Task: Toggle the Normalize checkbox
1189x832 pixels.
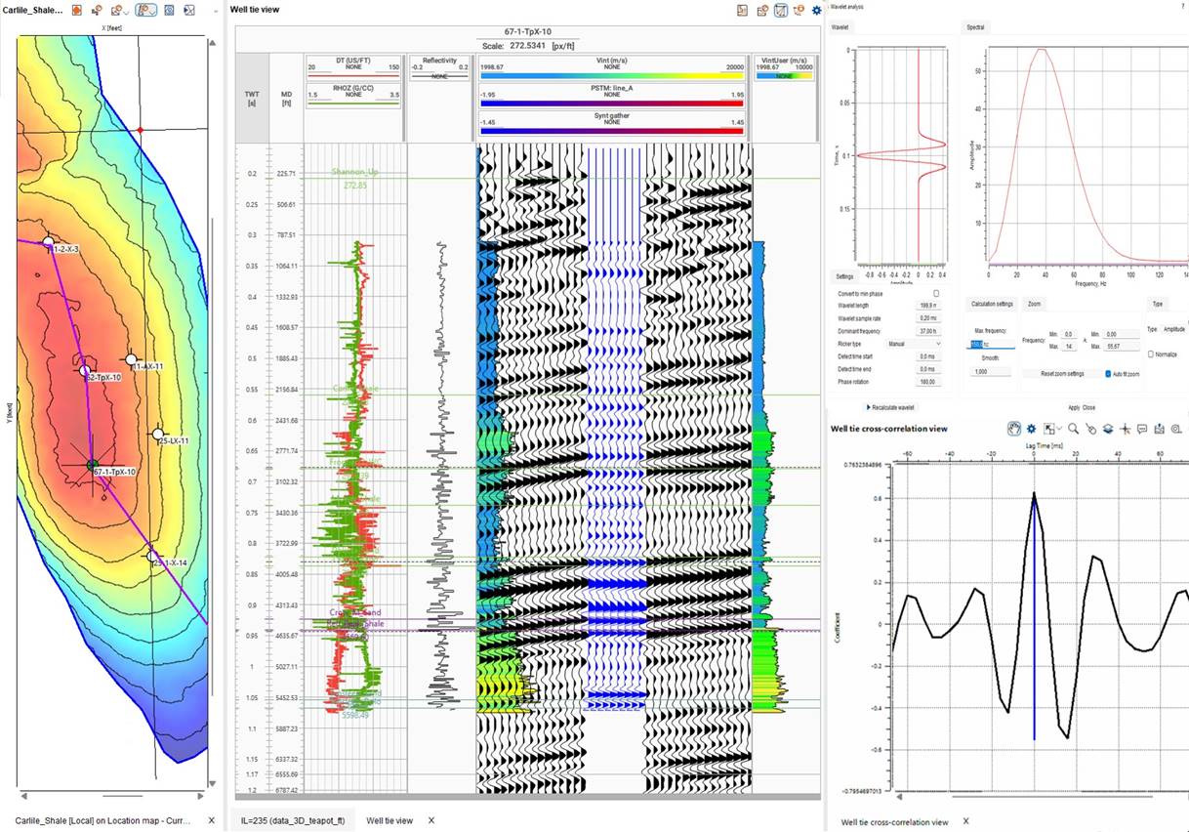Action: pos(1150,354)
